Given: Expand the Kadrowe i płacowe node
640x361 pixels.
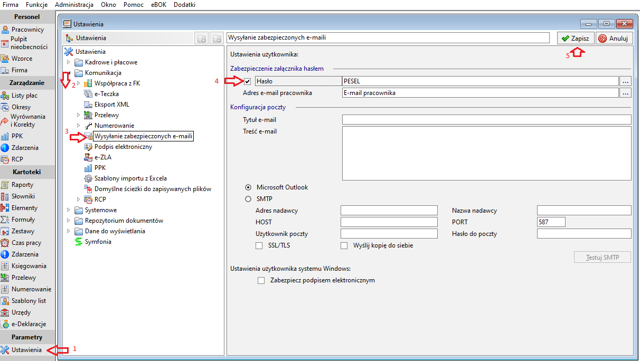Looking at the screenshot, I should coord(69,62).
